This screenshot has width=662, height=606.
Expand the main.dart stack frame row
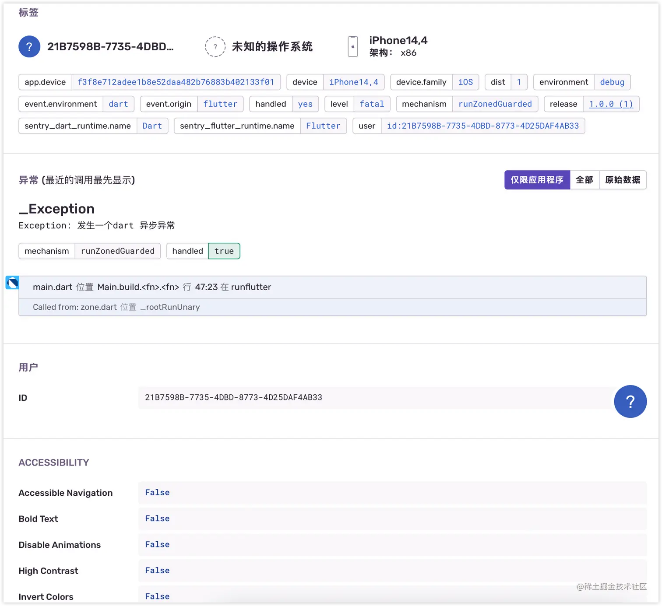[333, 287]
